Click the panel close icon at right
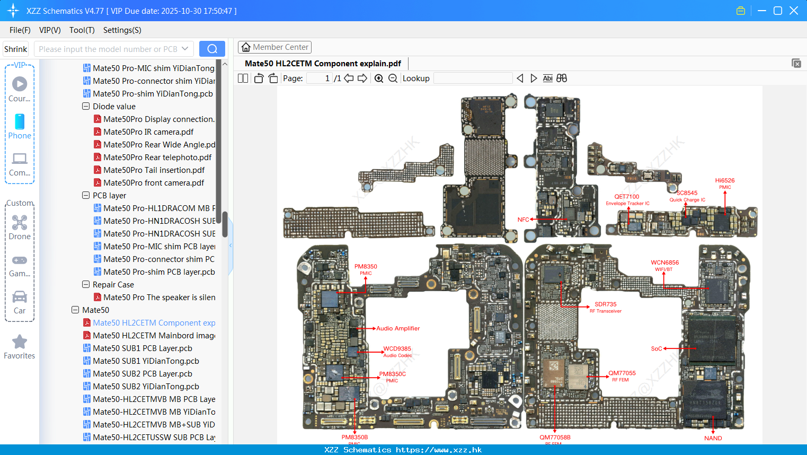 (x=796, y=63)
